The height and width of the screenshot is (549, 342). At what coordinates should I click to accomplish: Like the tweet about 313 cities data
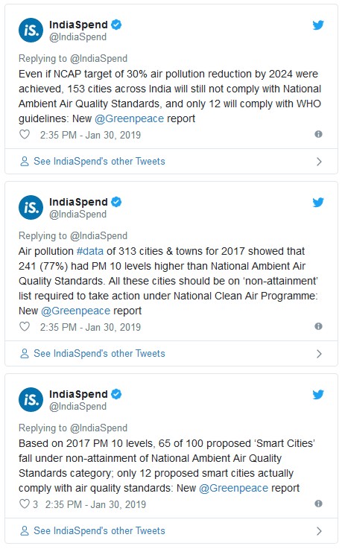pos(25,327)
